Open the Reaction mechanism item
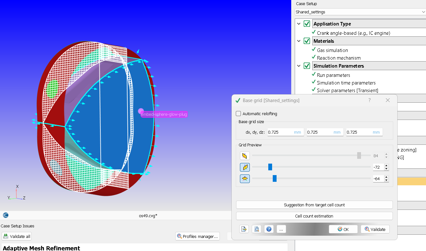The width and height of the screenshot is (426, 251). (x=339, y=58)
